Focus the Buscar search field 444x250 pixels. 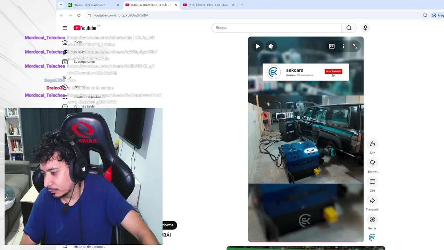276,28
